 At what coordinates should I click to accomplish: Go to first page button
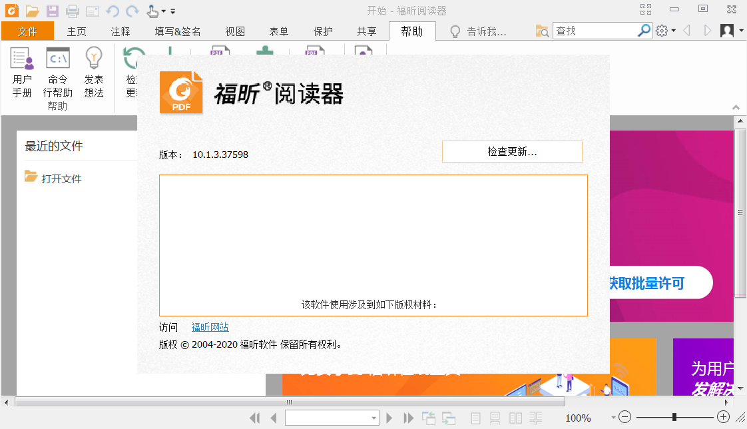pyautogui.click(x=255, y=418)
